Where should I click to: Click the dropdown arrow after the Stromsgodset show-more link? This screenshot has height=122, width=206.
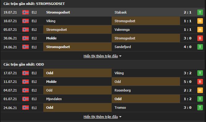(120, 56)
